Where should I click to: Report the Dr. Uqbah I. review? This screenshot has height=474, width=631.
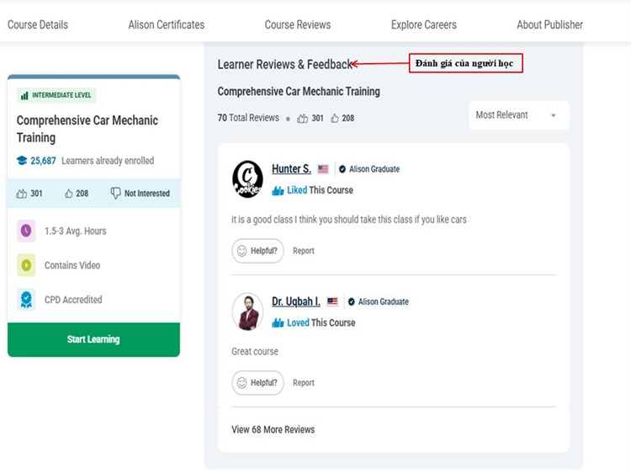[304, 383]
